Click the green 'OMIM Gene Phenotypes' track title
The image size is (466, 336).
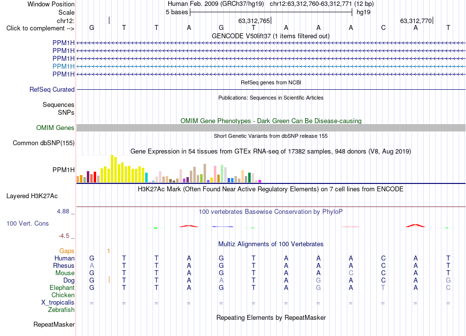271,121
